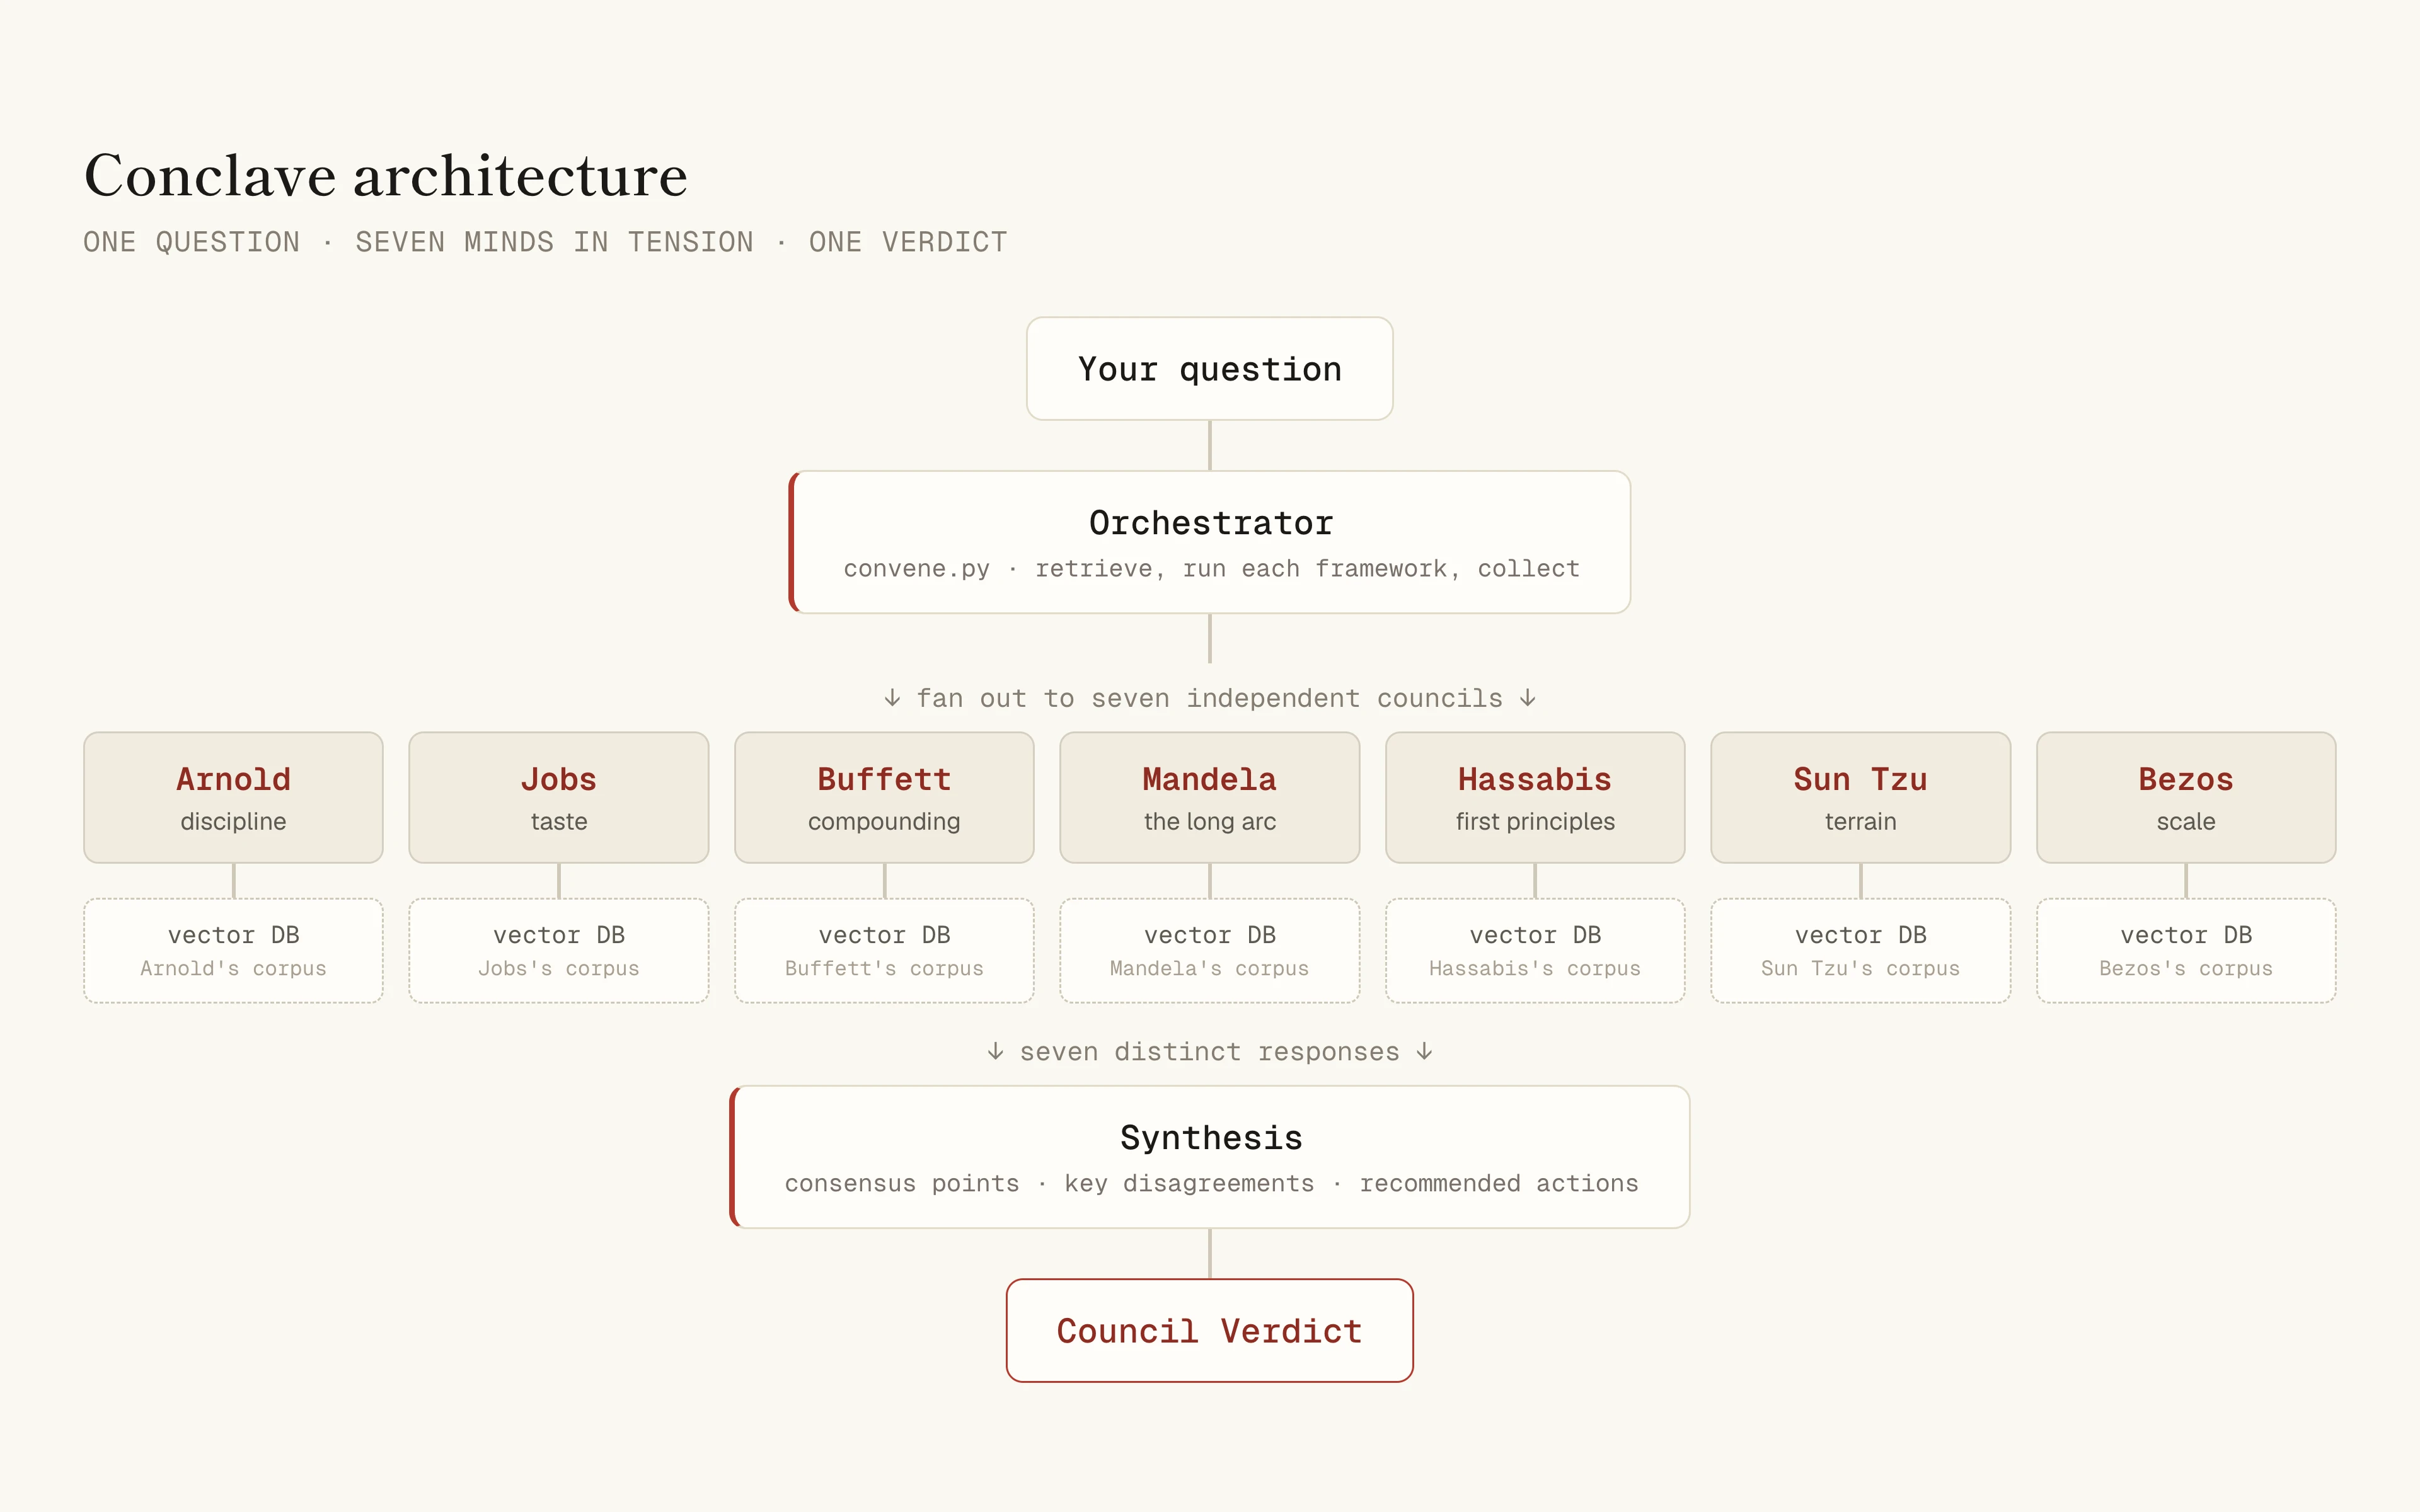
Task: Click the Mandela long arc card
Action: 1210,797
